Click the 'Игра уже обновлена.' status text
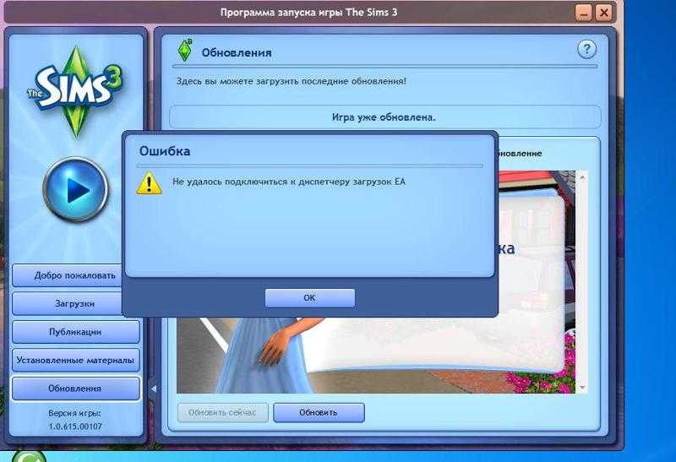676x462 pixels. [x=384, y=117]
